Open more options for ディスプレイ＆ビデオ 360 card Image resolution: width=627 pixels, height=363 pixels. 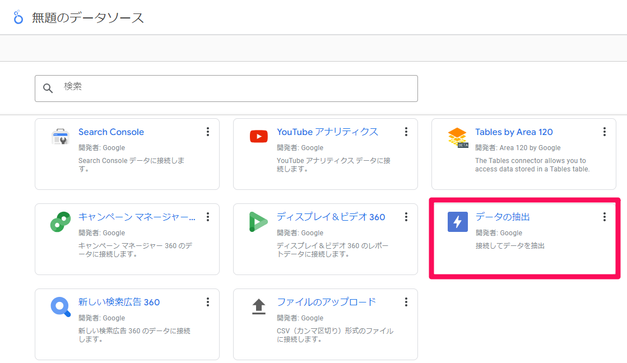tap(406, 217)
